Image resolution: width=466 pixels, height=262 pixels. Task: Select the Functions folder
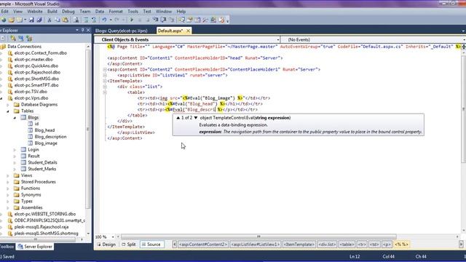point(31,188)
